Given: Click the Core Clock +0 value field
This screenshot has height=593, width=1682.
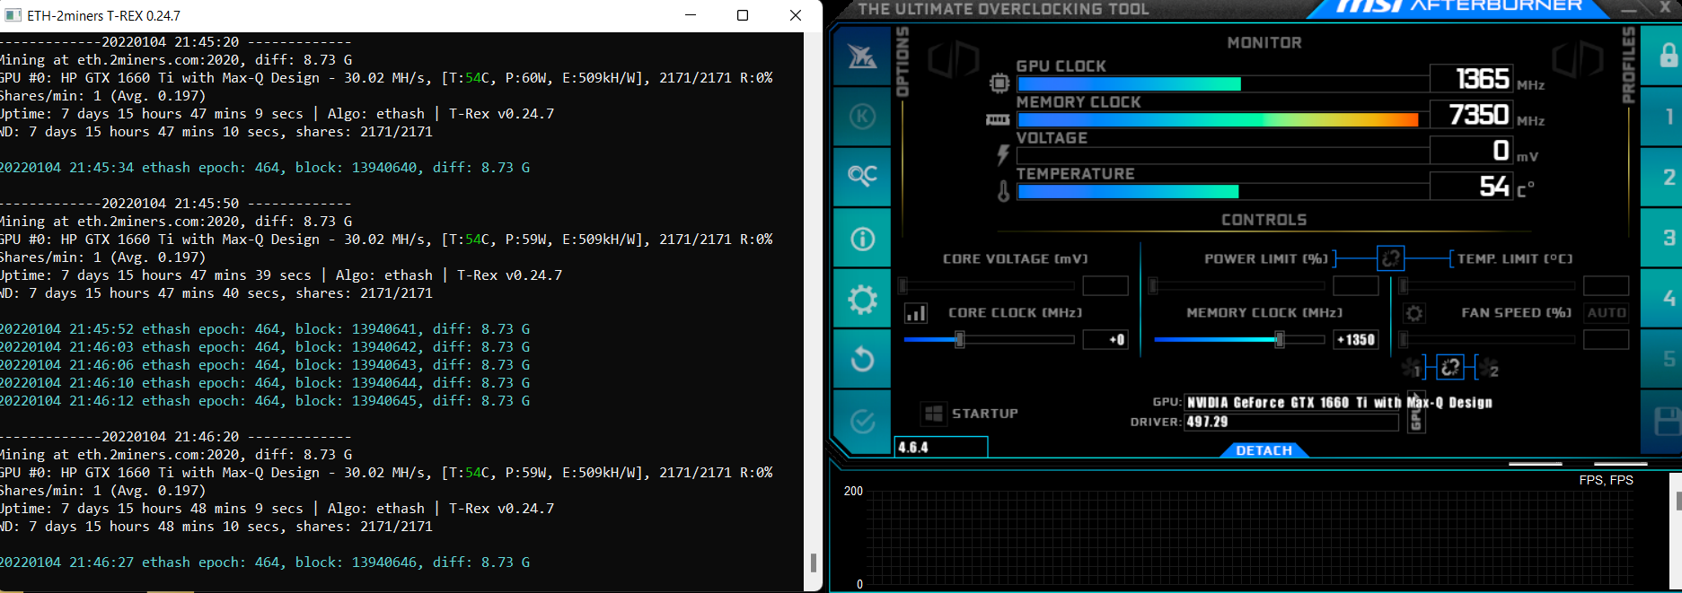Looking at the screenshot, I should point(1105,340).
